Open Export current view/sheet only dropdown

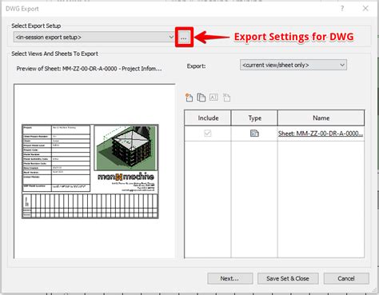[293, 65]
